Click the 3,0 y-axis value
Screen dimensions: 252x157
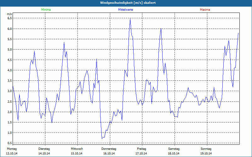10,91
